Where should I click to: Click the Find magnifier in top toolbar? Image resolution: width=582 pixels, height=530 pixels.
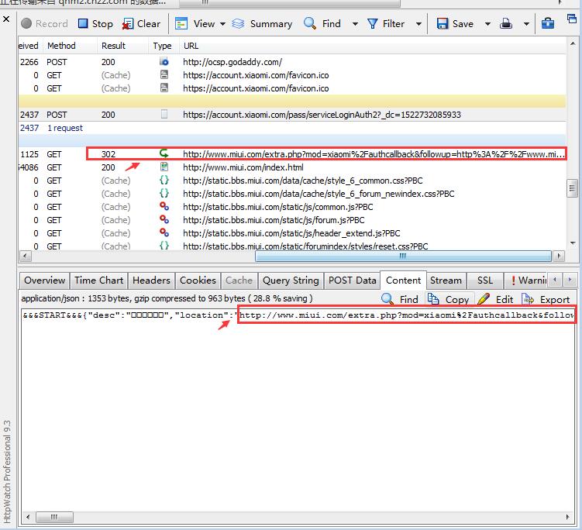click(x=322, y=24)
